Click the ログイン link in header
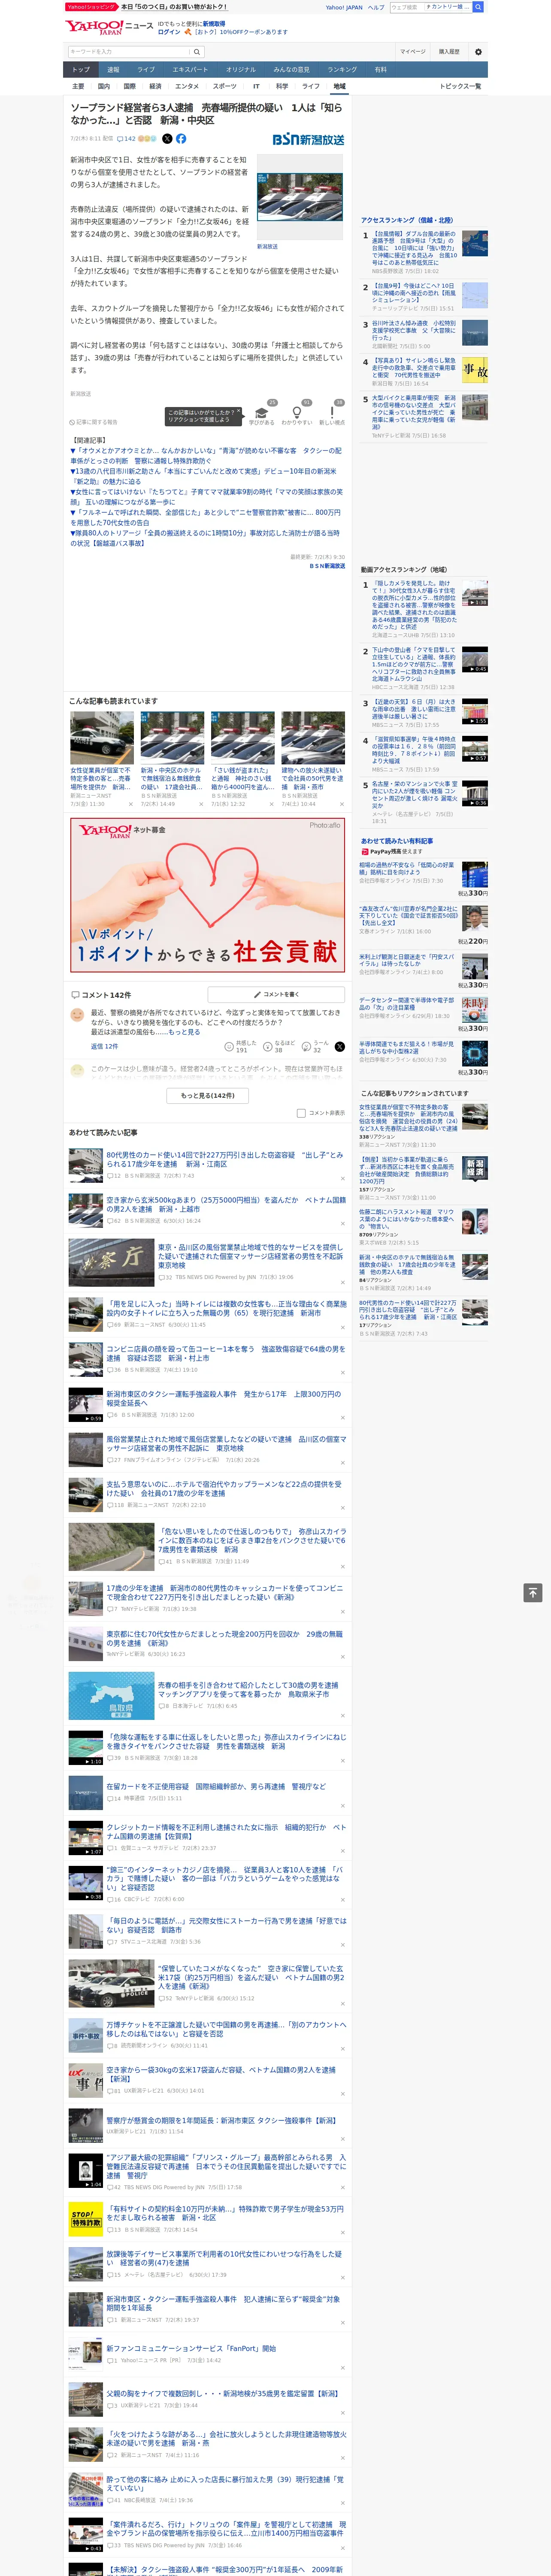The width and height of the screenshot is (551, 2576). pos(169,32)
